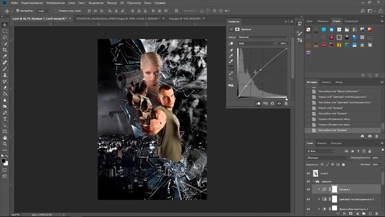Reset Curves adjustment to defaults
385x217 pixels.
[273, 104]
